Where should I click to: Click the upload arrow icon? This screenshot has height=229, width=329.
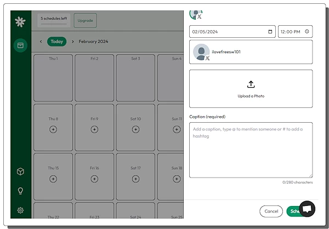pos(251,84)
